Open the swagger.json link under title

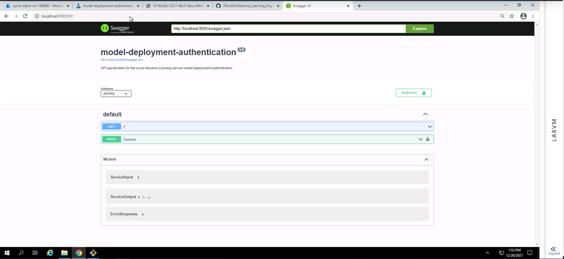coord(122,60)
